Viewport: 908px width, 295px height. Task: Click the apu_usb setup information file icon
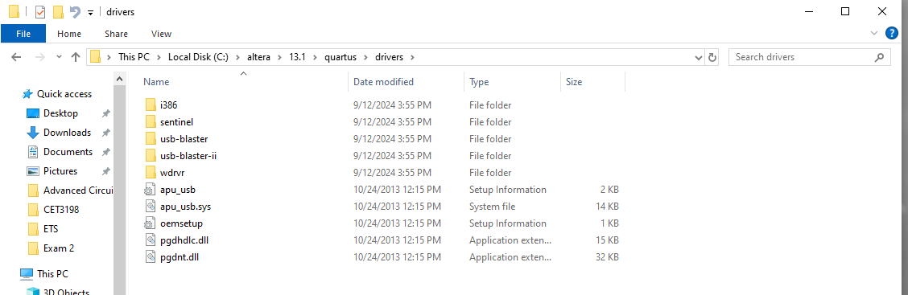point(150,190)
